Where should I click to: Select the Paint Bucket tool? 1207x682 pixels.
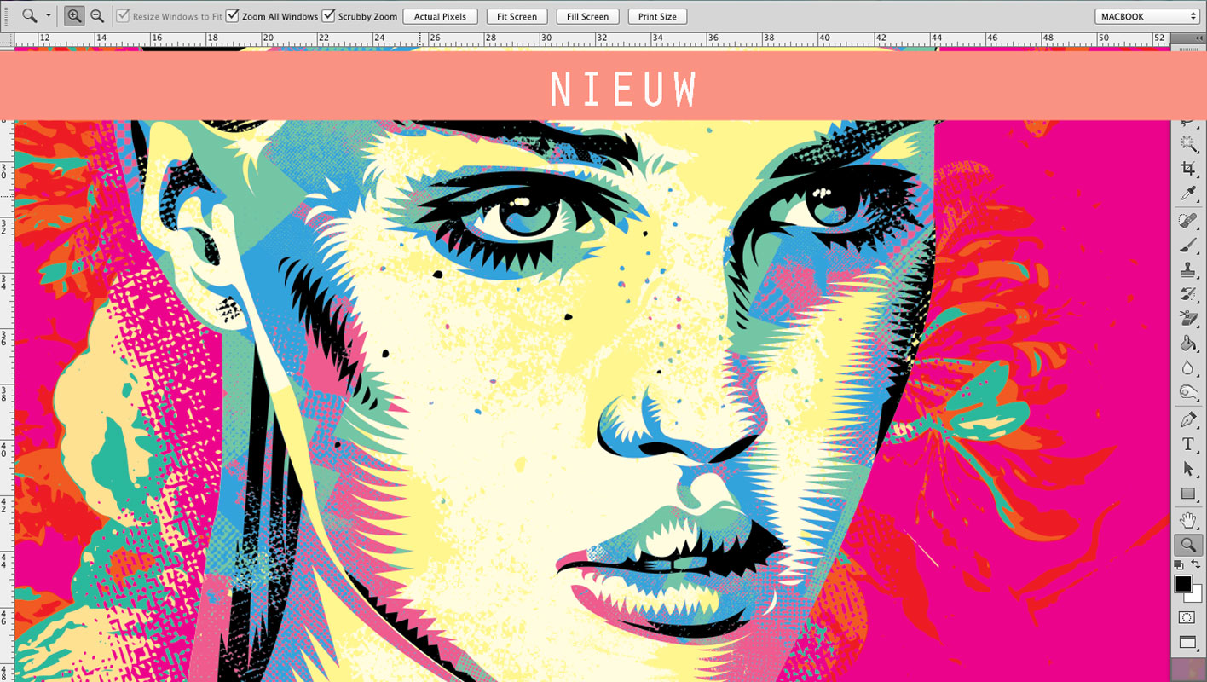point(1187,344)
